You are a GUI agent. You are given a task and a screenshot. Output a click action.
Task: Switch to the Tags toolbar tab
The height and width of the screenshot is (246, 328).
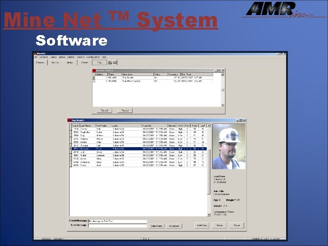[x=100, y=62]
